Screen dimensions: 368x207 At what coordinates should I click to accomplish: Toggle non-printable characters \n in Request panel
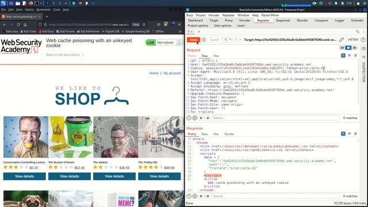point(350,55)
